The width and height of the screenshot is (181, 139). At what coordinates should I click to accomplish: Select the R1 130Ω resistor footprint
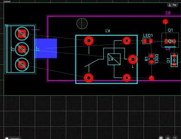click(x=152, y=59)
